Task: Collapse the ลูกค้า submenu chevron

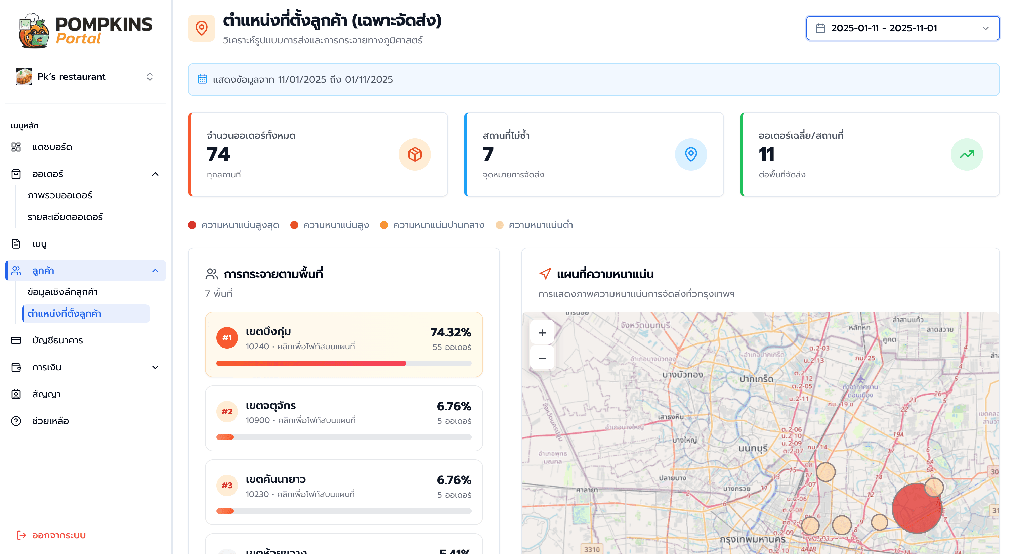Action: coord(155,271)
